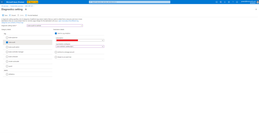The image size is (259, 133).
Task: Focus the top search resources box
Action: click(x=129, y=2)
